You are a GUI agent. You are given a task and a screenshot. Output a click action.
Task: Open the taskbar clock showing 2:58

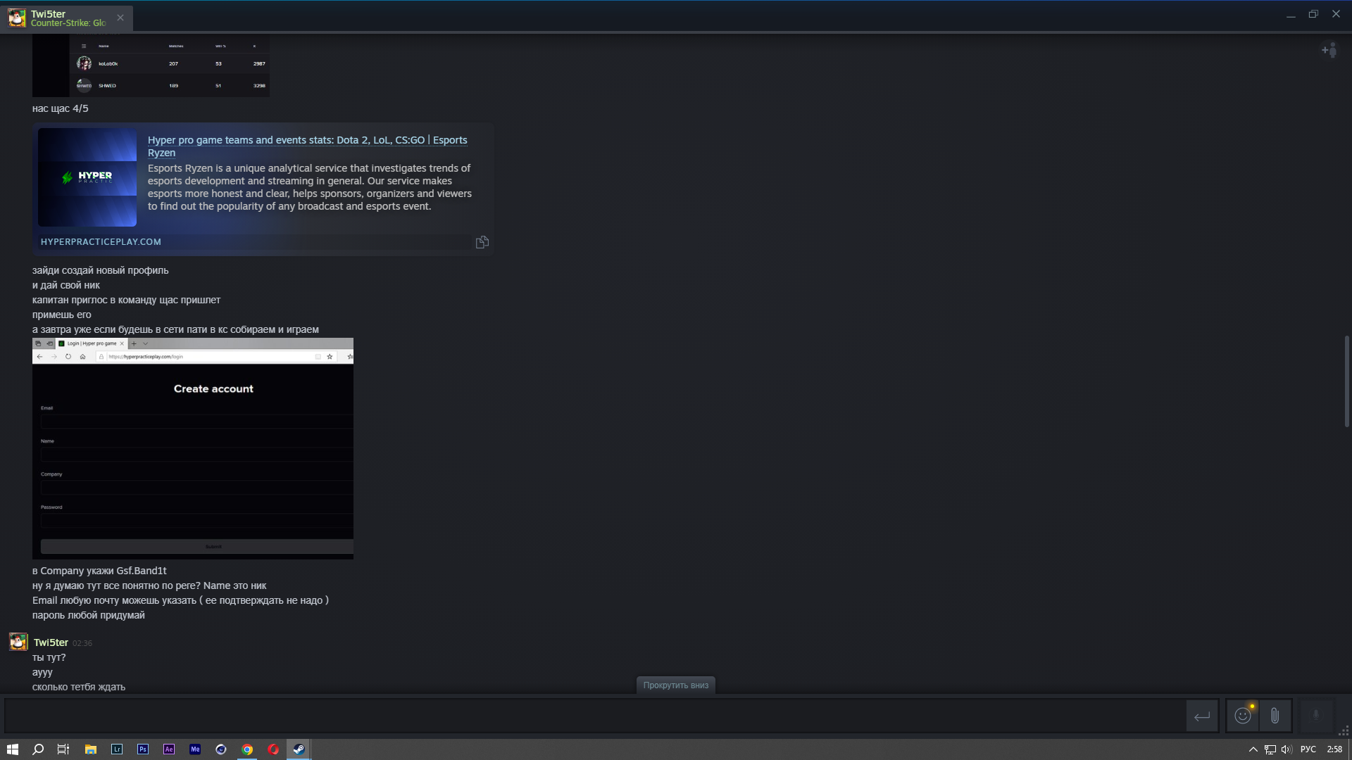click(1334, 749)
